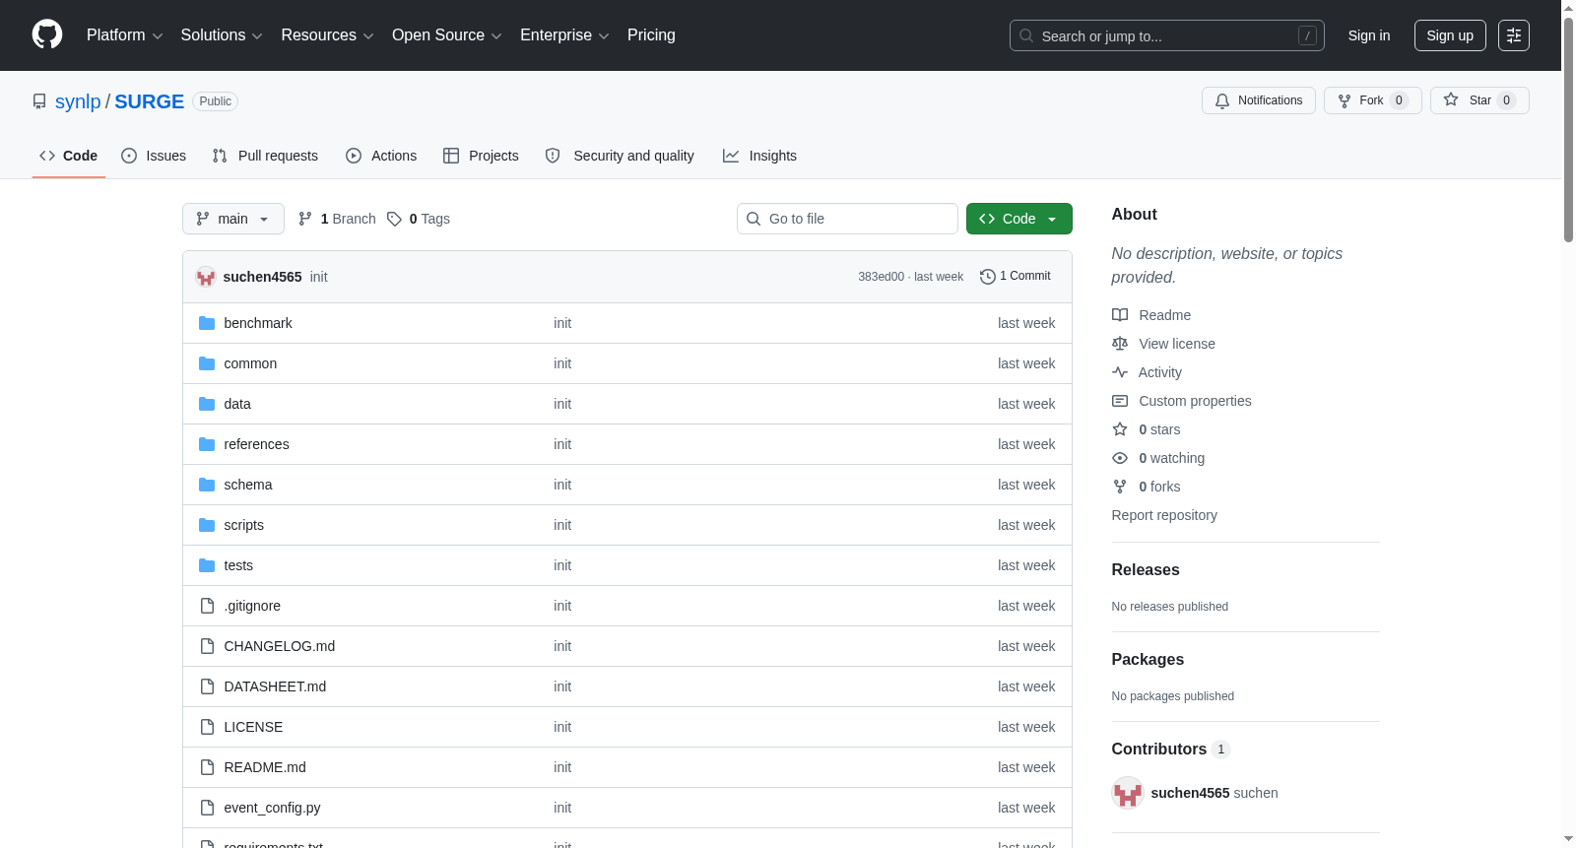Click the tests folder icon
The width and height of the screenshot is (1576, 848).
(x=207, y=565)
